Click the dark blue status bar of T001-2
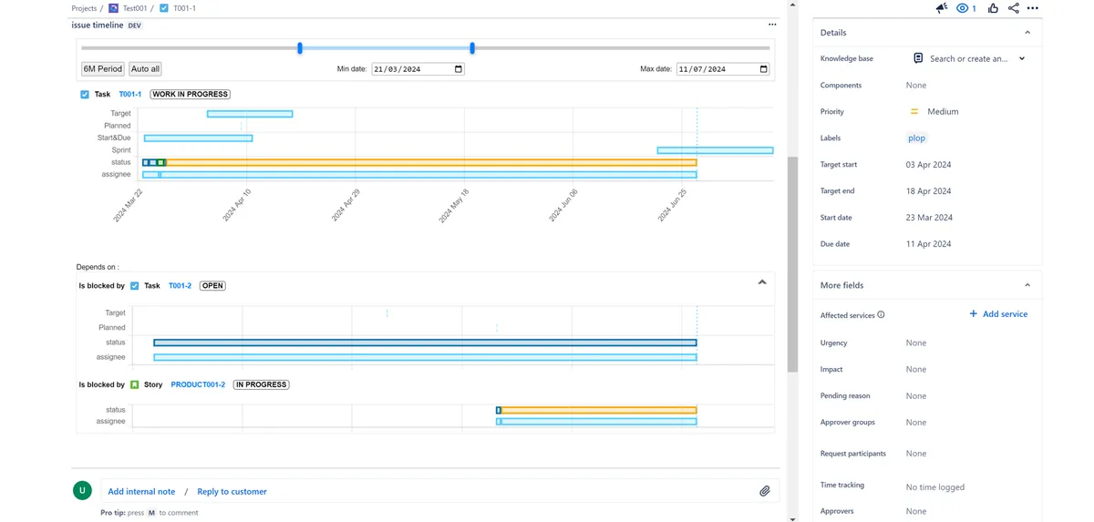The height and width of the screenshot is (522, 1094). point(425,343)
